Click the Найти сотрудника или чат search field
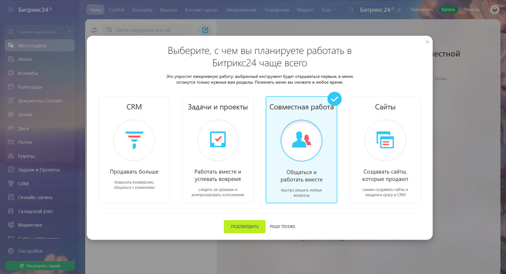The width and height of the screenshot is (506, 274). (147, 30)
